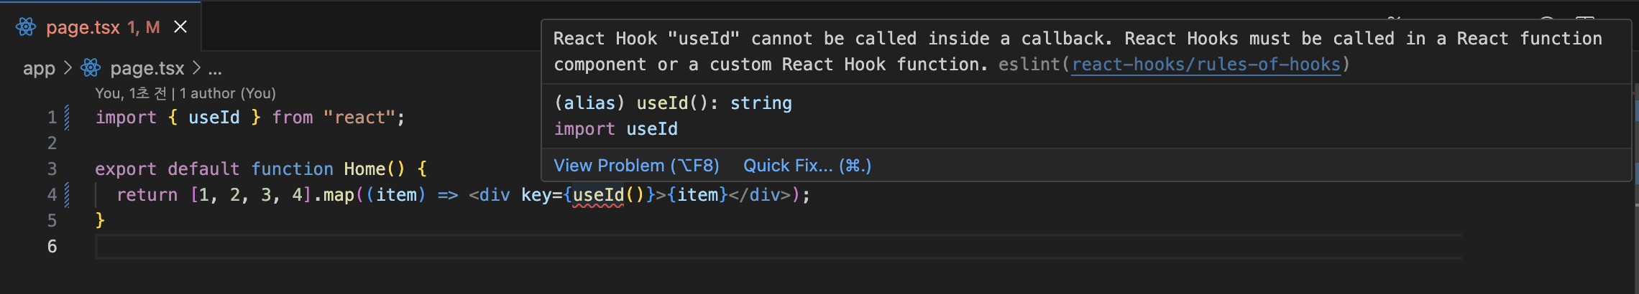Click the git blame author annotation
The image size is (1639, 294).
(x=185, y=93)
